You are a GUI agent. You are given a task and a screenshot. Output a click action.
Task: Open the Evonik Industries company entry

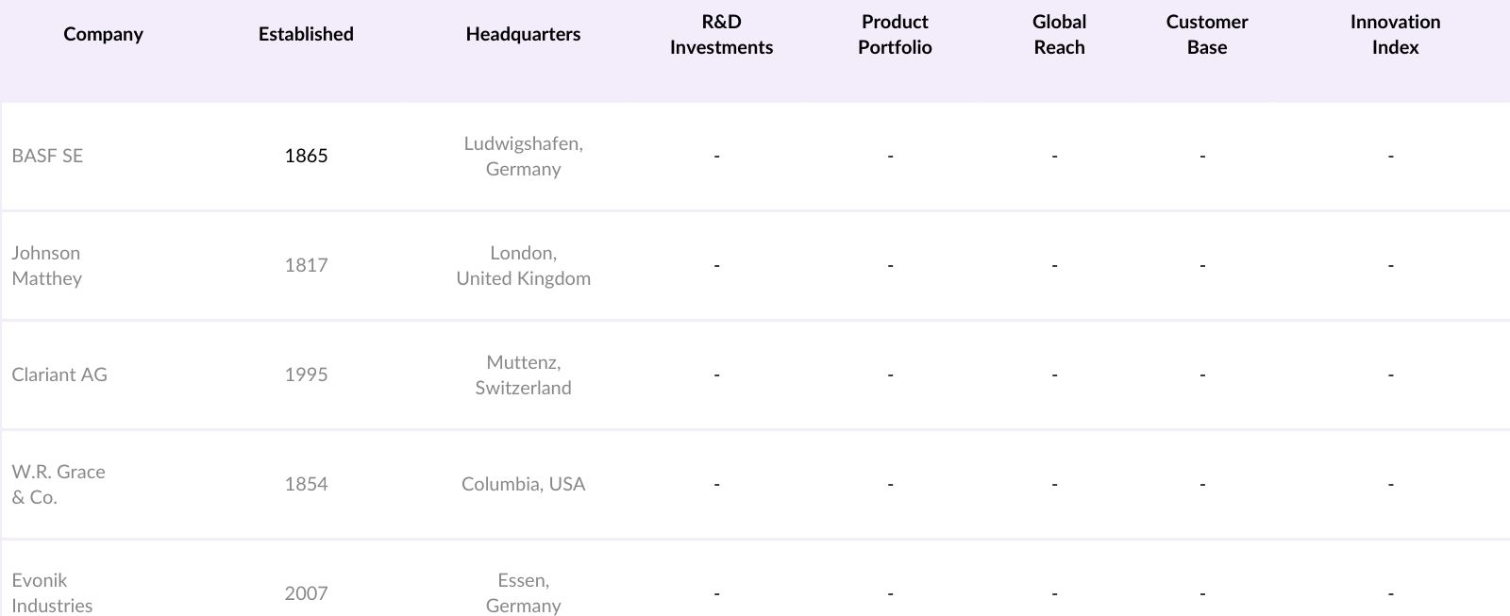(x=52, y=592)
